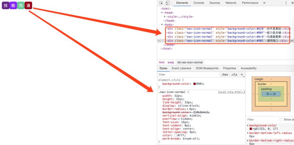The height and width of the screenshot is (145, 294).
Task: Click the purple '技' icon tile
Action: pyautogui.click(x=6, y=6)
